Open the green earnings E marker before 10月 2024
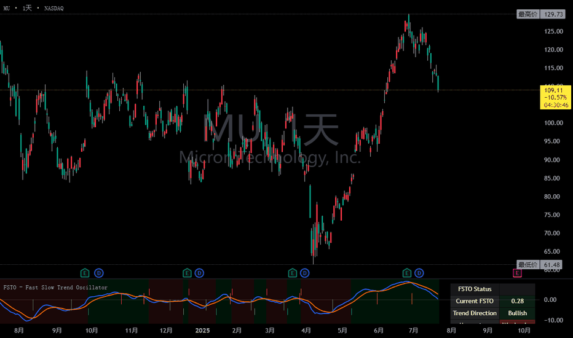The image size is (573, 338). point(85,273)
